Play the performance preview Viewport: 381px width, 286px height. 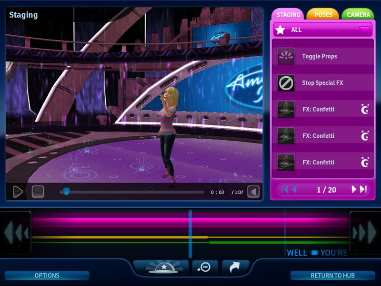pos(18,192)
